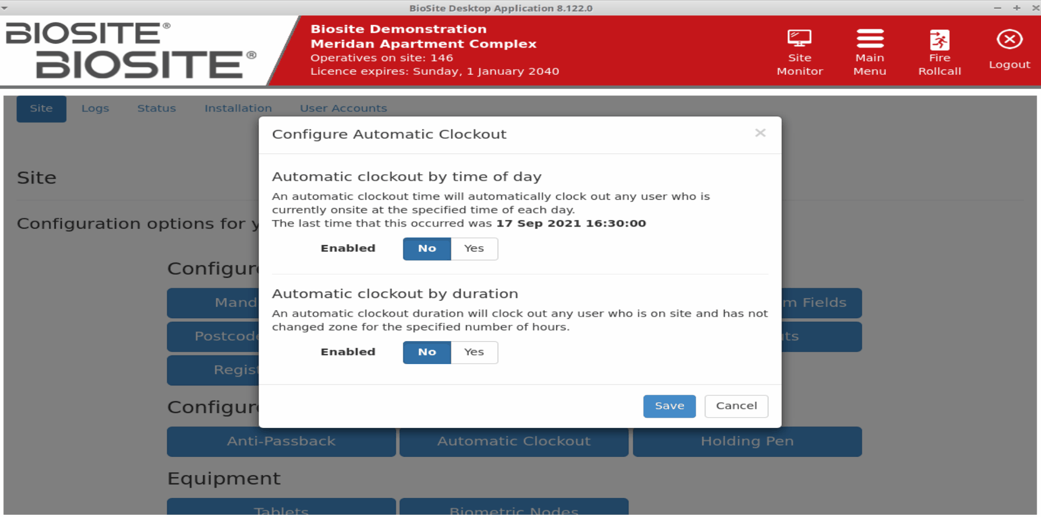Click 'Operatives on site: 146' text
This screenshot has height=517, width=1041.
pyautogui.click(x=381, y=58)
